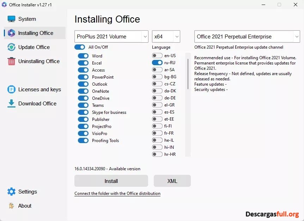Open Settings via the gear icon

(x=11, y=191)
